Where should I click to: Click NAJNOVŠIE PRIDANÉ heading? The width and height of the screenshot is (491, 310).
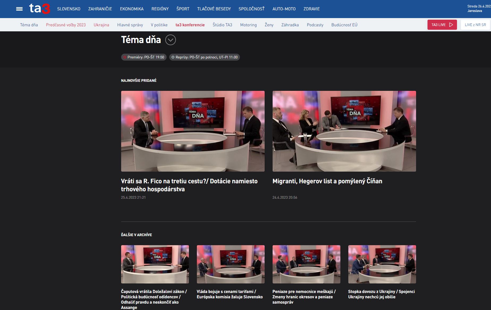(139, 80)
